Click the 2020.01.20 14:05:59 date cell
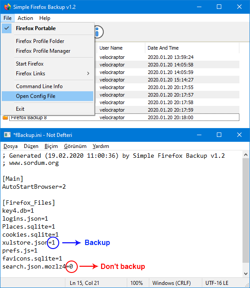Screen dimensions: 250x288 pos(170,72)
